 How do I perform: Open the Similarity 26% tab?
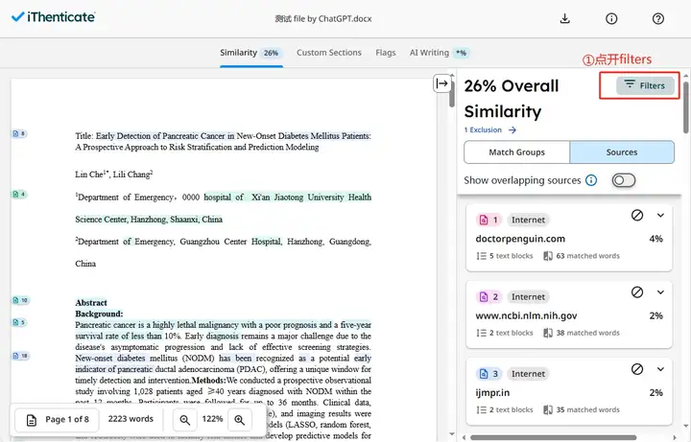[x=251, y=53]
